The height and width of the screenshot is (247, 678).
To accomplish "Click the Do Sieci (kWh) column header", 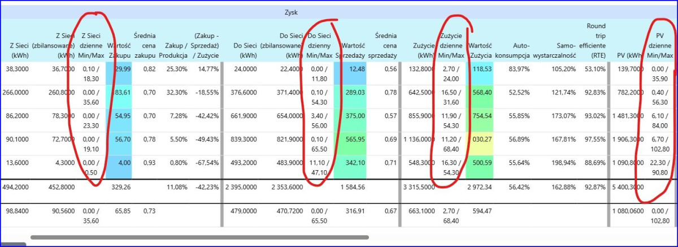I will tap(244, 50).
